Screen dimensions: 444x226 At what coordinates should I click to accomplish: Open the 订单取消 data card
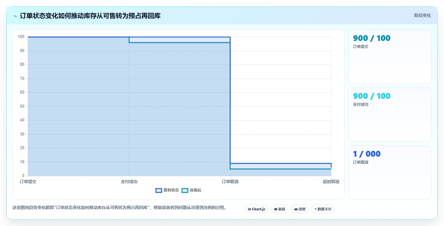(x=390, y=173)
